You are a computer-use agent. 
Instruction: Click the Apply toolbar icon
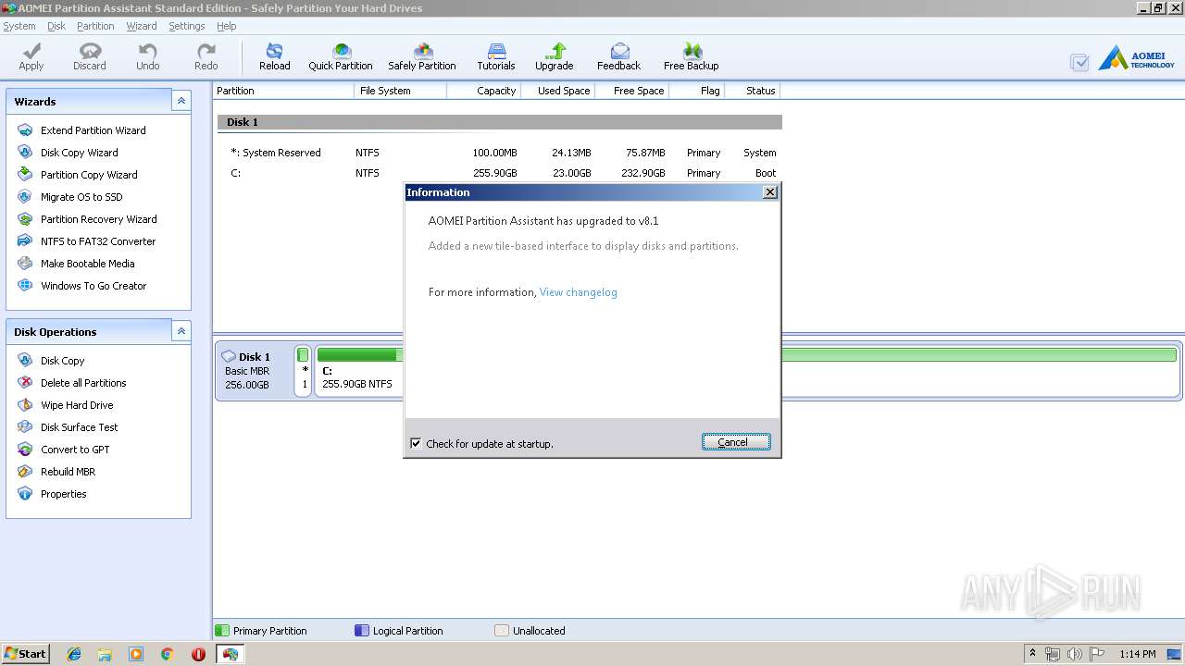coord(31,56)
